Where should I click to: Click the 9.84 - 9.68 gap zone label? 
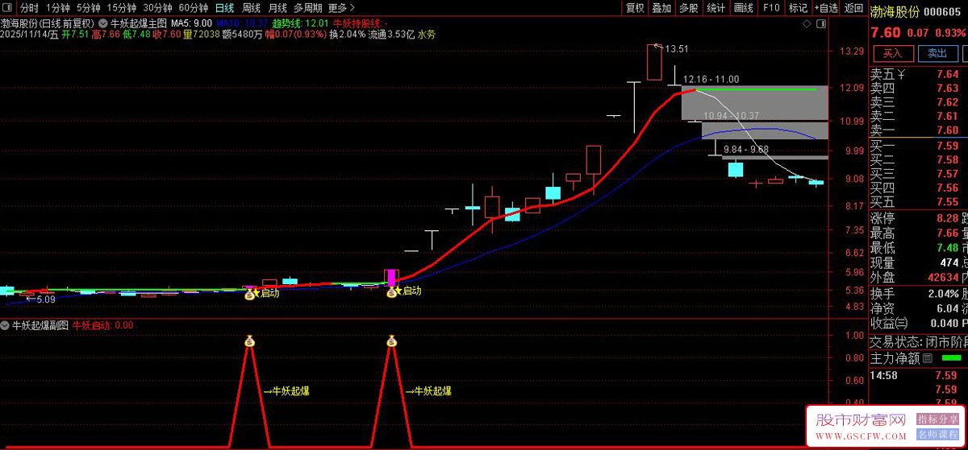(x=746, y=149)
